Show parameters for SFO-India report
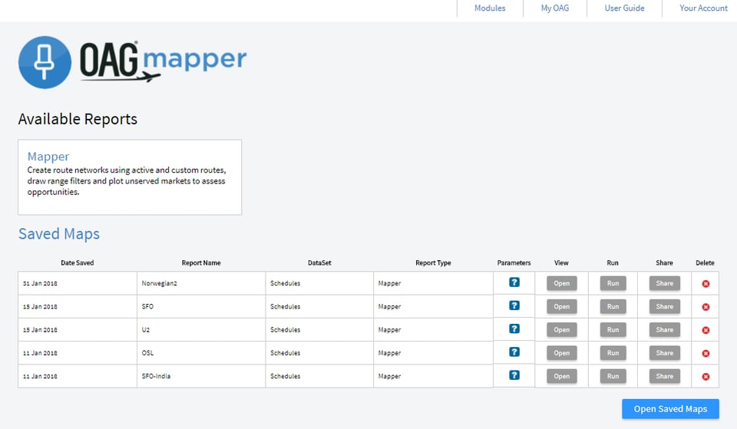This screenshot has width=737, height=429. (x=514, y=375)
